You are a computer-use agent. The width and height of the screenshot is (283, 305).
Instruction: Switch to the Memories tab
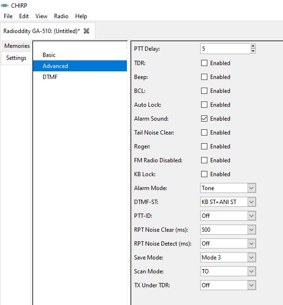(x=17, y=46)
